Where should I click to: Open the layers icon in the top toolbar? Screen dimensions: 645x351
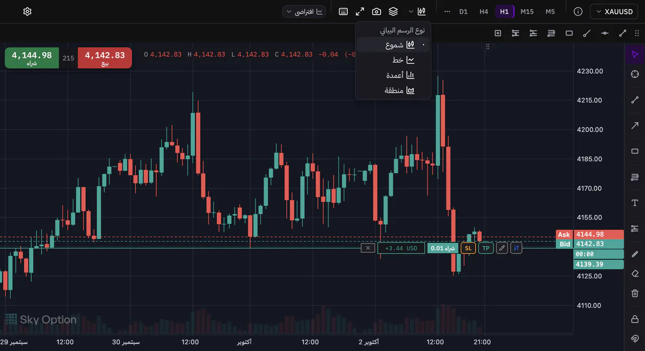coord(393,12)
